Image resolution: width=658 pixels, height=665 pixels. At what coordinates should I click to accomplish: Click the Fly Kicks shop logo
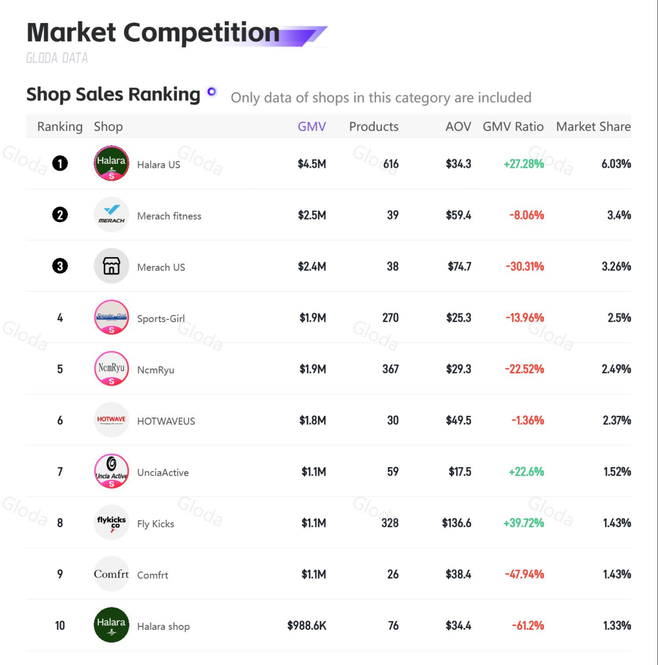tap(111, 523)
